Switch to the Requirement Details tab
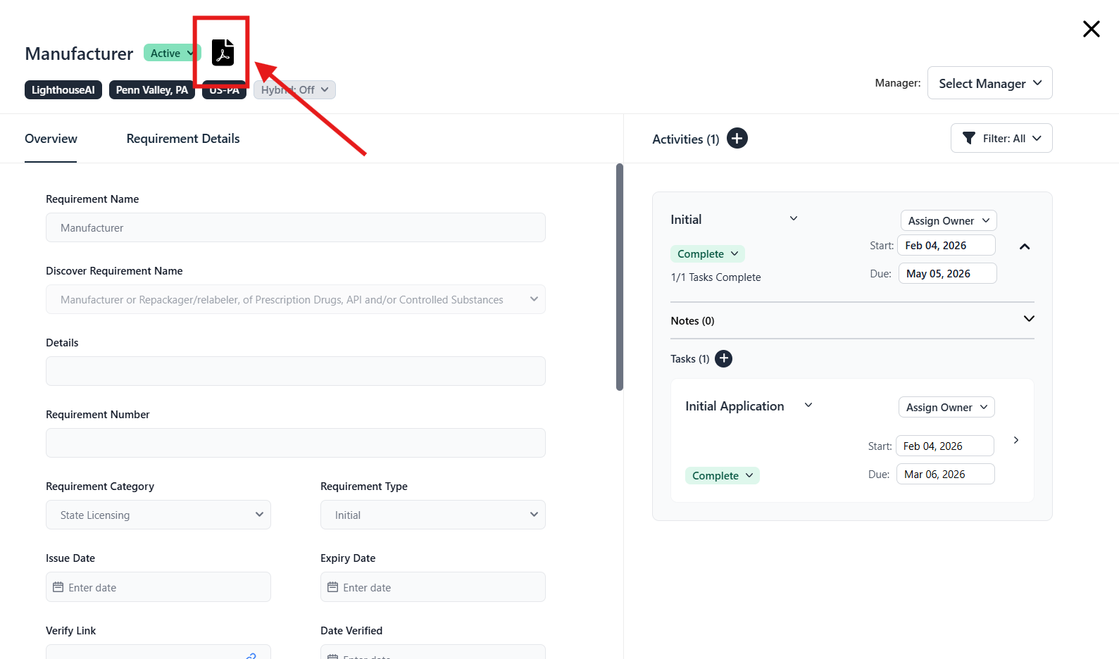 point(183,139)
